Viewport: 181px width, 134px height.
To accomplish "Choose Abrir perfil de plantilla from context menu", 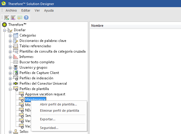I will click(58, 104).
